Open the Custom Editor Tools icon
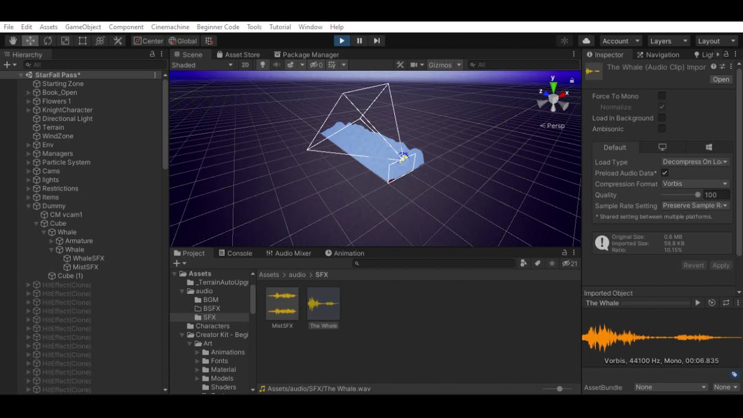Screen dimensions: 743x418 (117, 41)
